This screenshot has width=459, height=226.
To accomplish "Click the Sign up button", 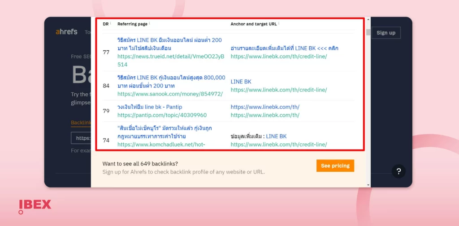I will coord(385,33).
